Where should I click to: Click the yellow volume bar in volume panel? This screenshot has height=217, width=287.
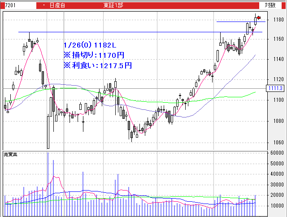[65, 207]
